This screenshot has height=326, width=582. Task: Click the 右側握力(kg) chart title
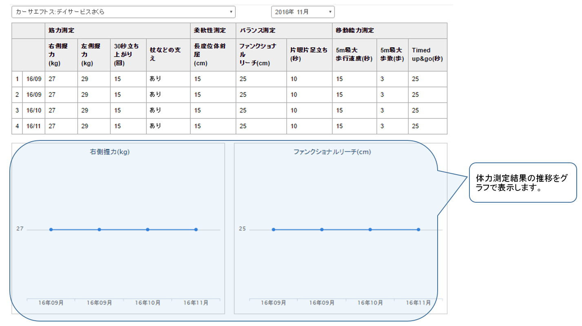click(x=110, y=152)
